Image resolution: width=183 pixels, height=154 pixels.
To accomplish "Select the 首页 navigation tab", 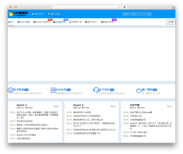I will [x=11, y=22].
